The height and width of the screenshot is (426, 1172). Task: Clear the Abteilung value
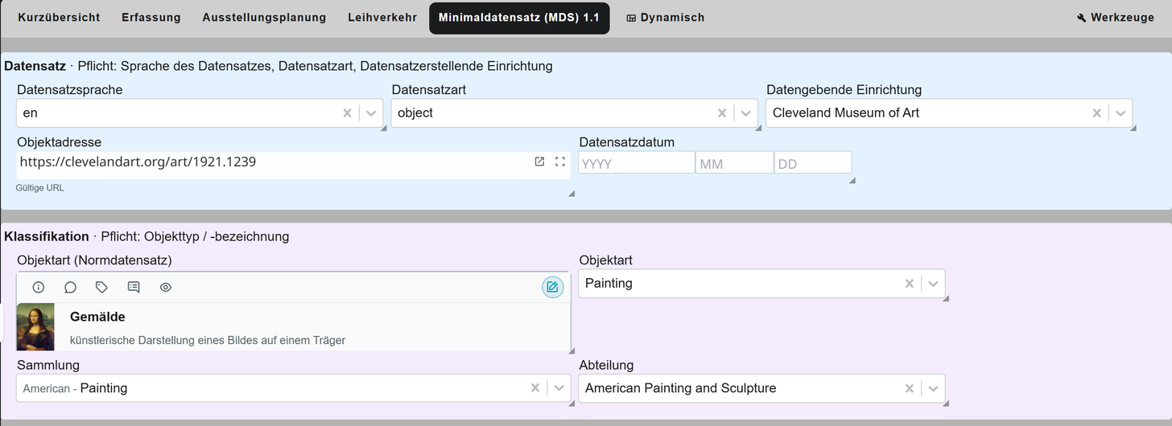(910, 388)
